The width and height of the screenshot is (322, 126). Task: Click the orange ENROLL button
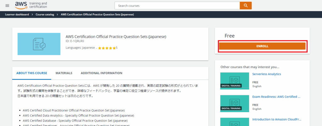click(x=262, y=46)
